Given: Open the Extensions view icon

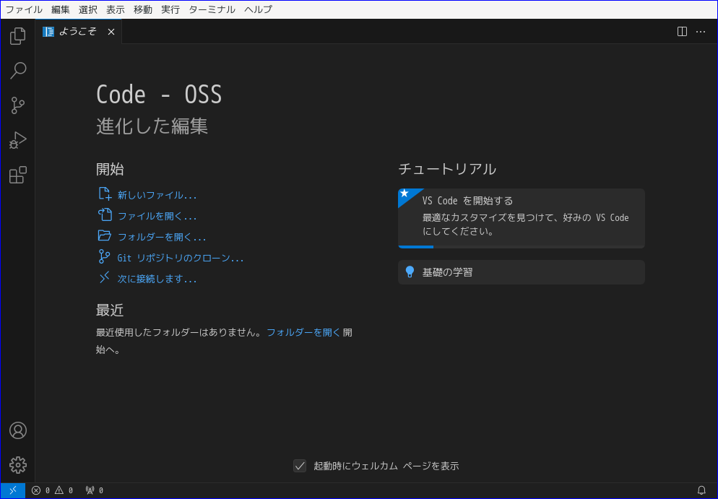Looking at the screenshot, I should [18, 175].
